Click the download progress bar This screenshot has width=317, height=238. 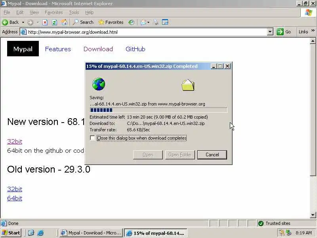click(158, 110)
